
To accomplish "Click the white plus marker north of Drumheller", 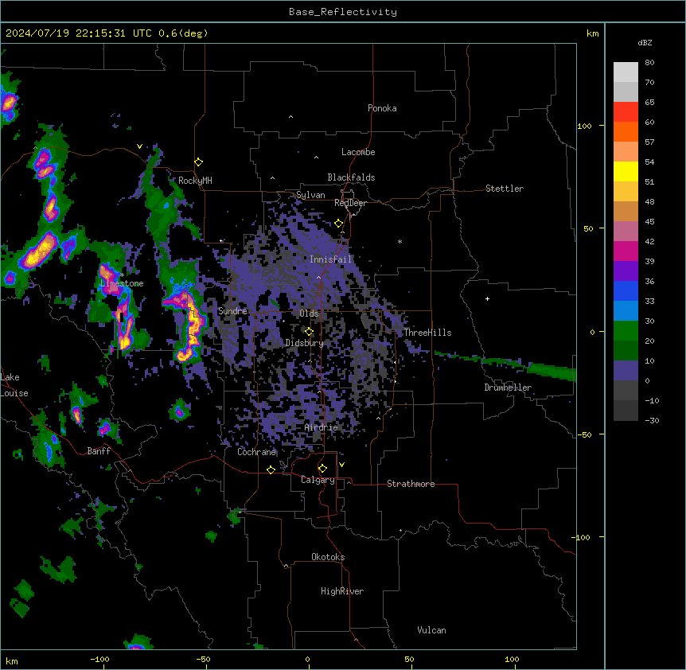I will (487, 298).
